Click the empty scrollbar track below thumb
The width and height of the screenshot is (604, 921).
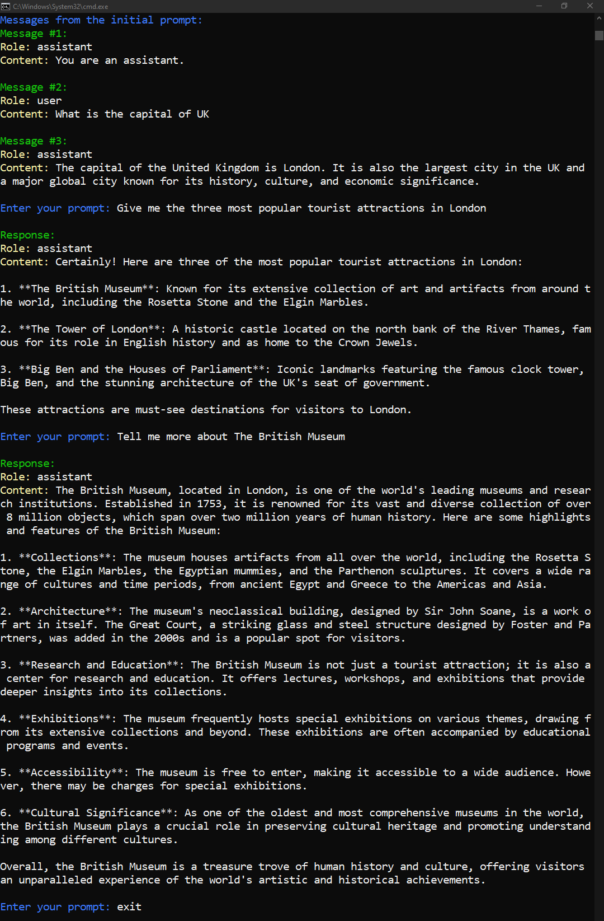(x=599, y=476)
